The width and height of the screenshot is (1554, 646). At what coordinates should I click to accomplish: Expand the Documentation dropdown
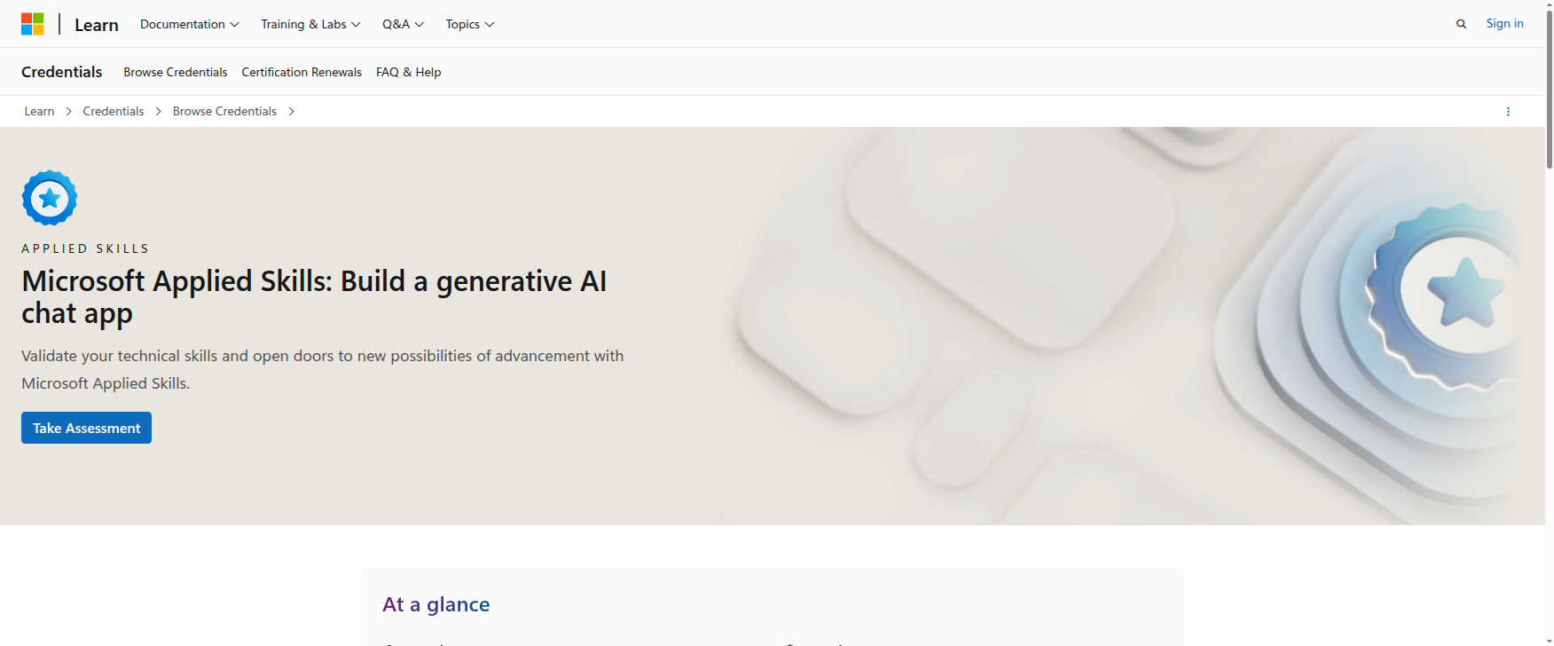tap(190, 24)
